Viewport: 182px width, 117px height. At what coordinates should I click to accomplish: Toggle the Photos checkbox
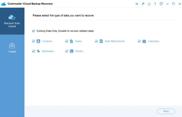point(67,51)
